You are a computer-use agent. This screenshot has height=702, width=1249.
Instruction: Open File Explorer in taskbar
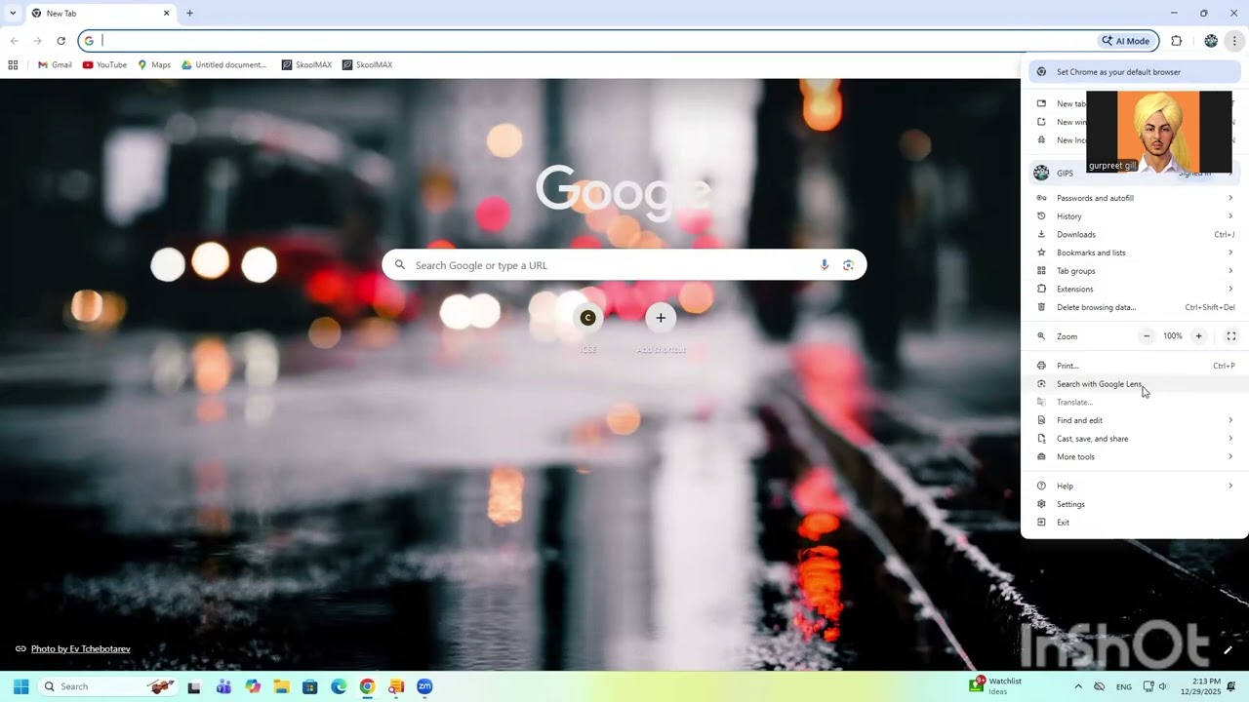pos(281,686)
